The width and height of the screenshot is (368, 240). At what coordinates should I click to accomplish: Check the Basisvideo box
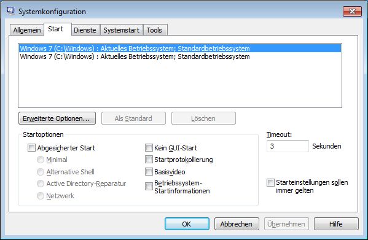(x=149, y=172)
